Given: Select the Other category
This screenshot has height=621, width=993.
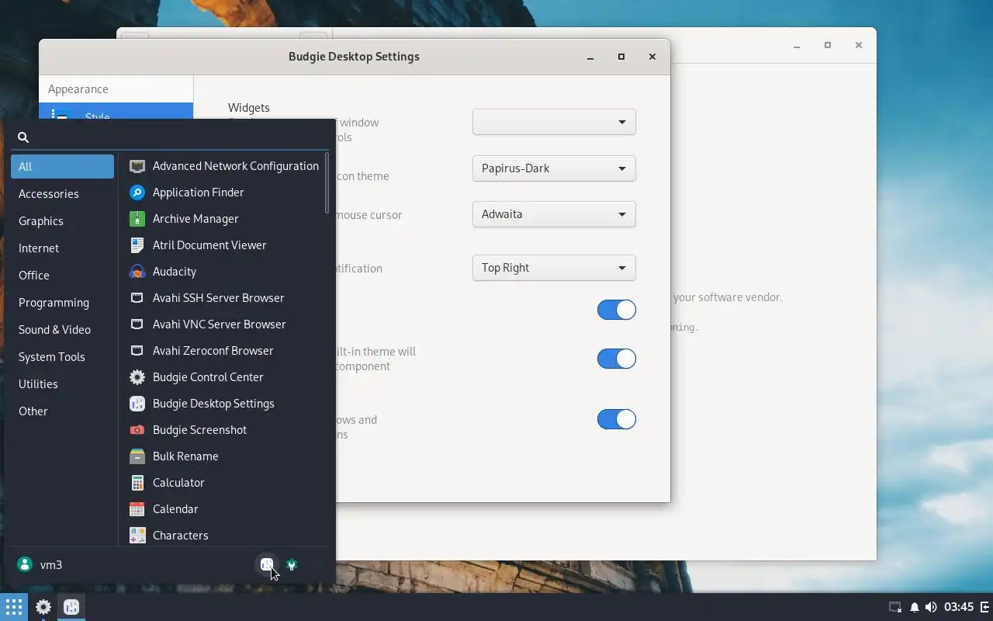Looking at the screenshot, I should coord(62,411).
